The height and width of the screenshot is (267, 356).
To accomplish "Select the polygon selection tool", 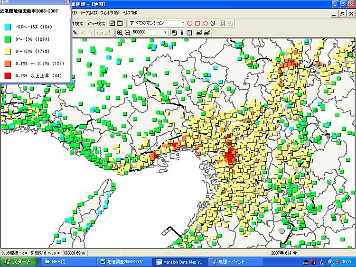I will point(205,23).
